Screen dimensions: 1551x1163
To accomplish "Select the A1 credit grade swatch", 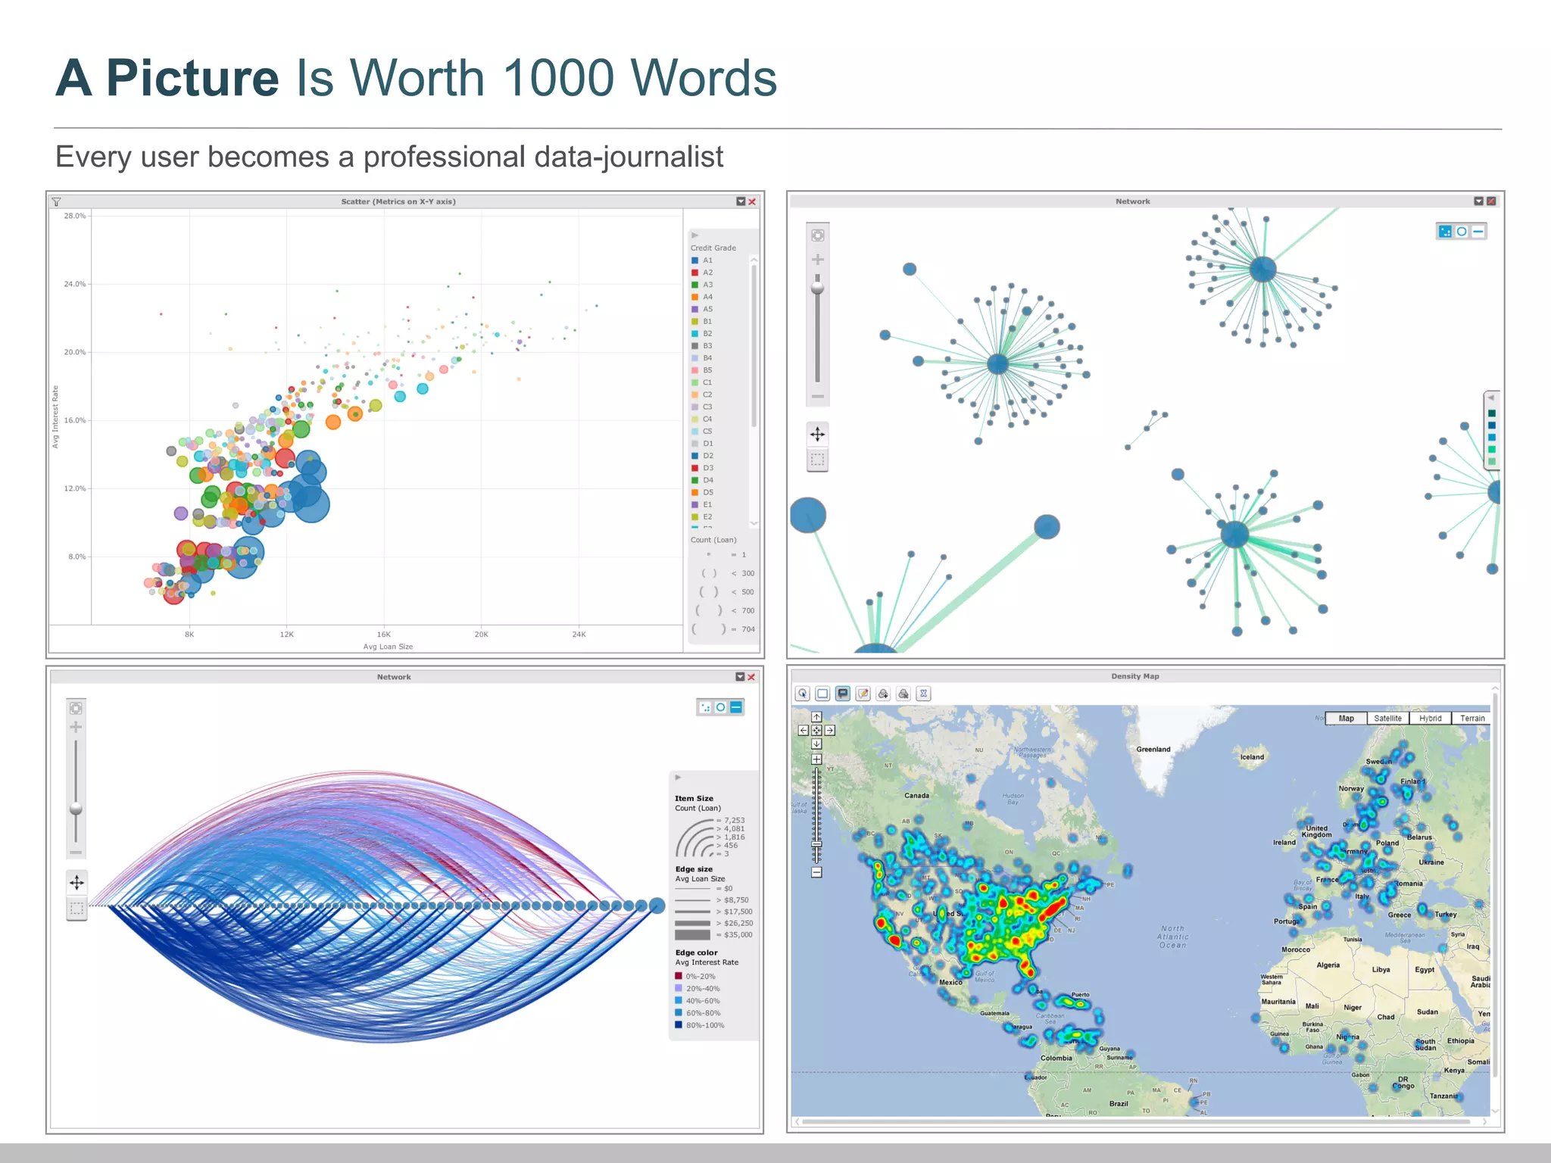I will [x=694, y=260].
